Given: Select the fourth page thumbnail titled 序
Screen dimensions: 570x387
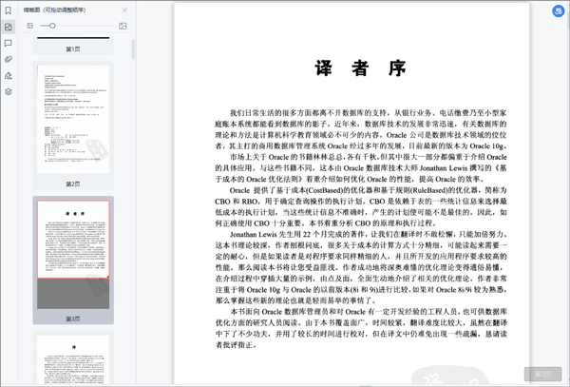Looking at the screenshot, I should click(x=73, y=358).
